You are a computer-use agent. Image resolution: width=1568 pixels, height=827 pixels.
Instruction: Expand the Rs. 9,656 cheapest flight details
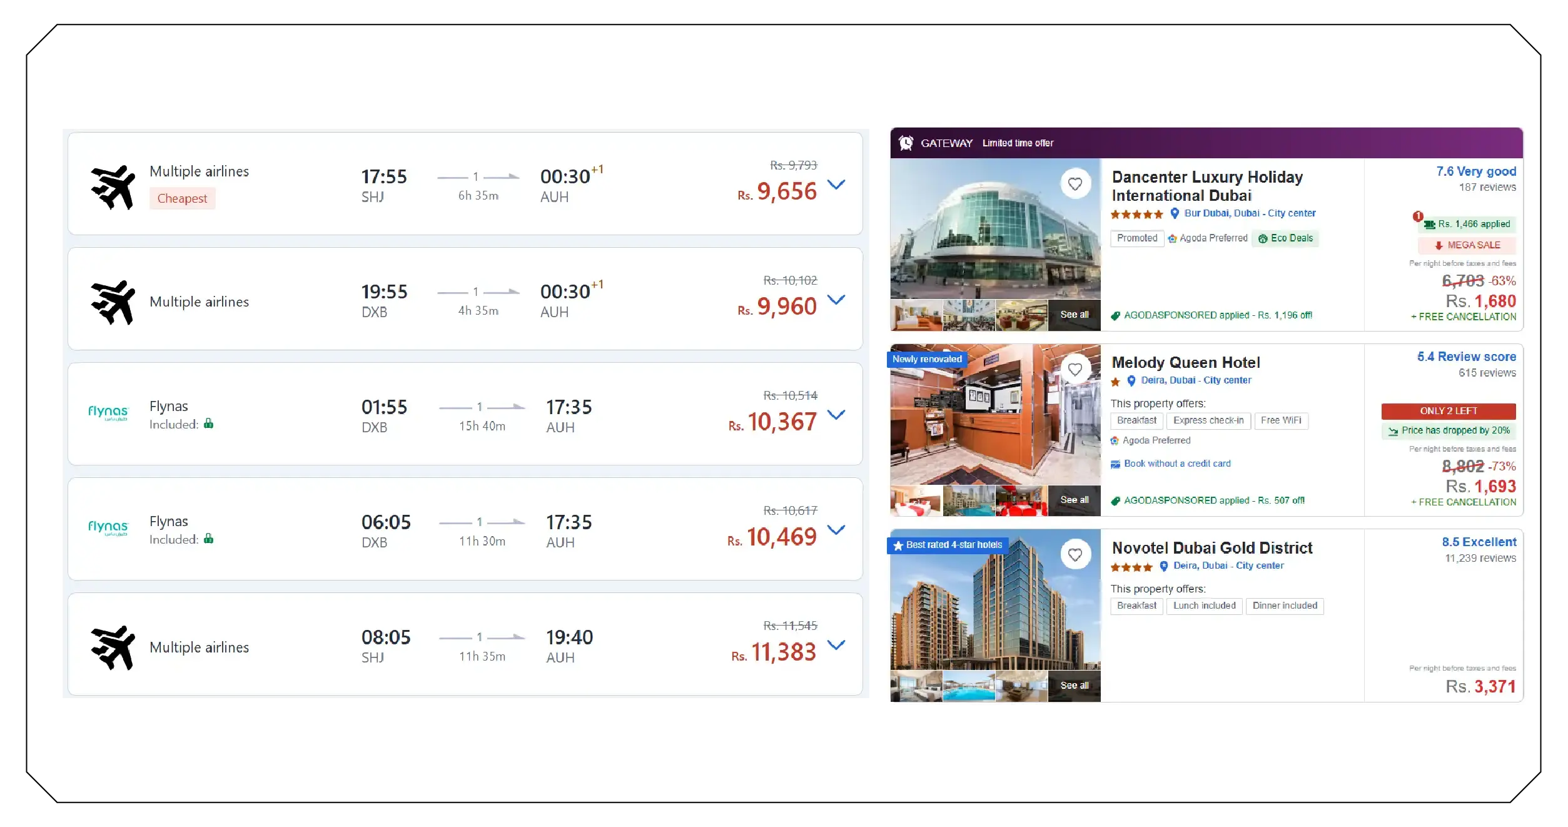[x=836, y=184]
